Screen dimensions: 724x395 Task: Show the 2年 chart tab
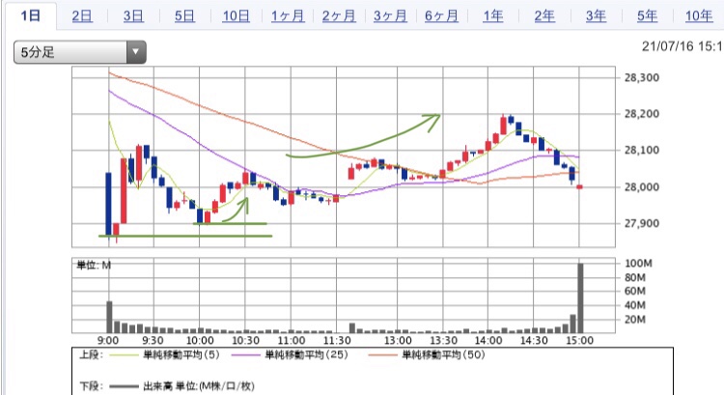coord(544,16)
